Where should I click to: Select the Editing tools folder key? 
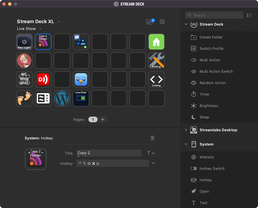(156, 61)
